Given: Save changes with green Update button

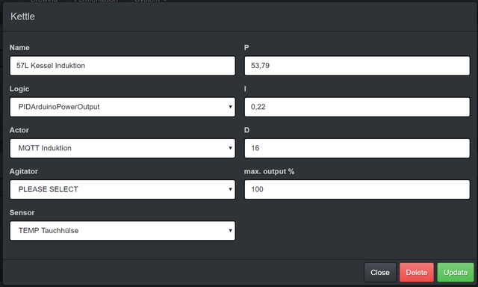Looking at the screenshot, I should click(x=456, y=272).
